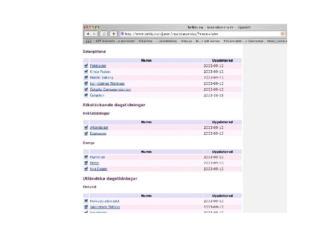The image size is (320, 240).
Task: Uncheck the Flamman checkbox
Action: [x=86, y=157]
